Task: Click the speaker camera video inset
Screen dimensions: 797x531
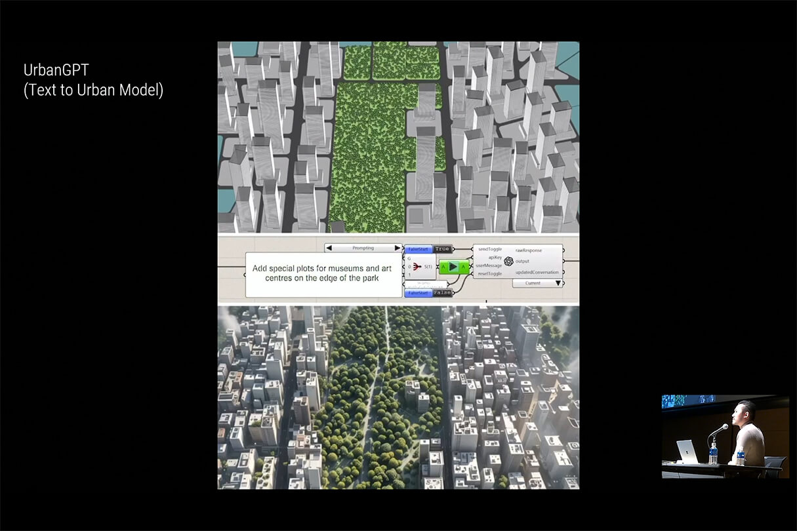Action: pyautogui.click(x=725, y=436)
